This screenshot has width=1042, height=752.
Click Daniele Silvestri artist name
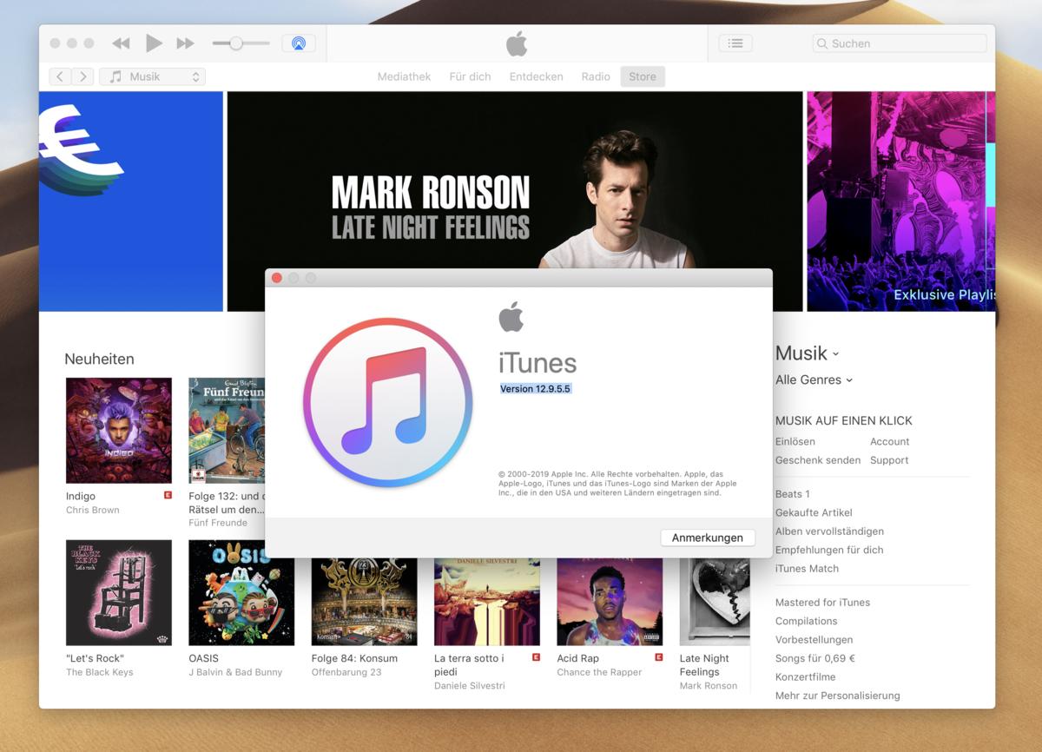470,686
